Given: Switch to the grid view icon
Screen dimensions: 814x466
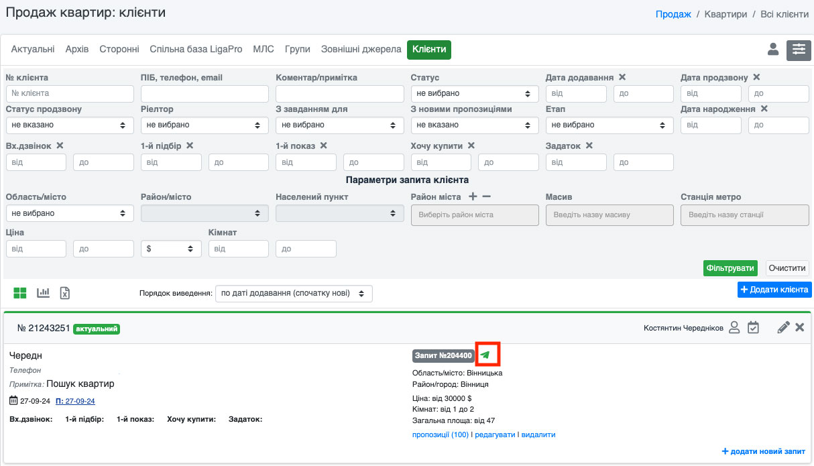Looking at the screenshot, I should (20, 293).
